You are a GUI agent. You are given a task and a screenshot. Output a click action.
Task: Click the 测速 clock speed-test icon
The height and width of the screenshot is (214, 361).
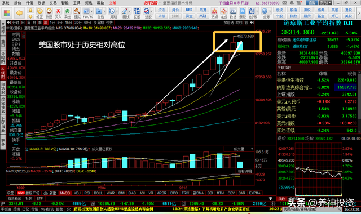click(x=49, y=13)
